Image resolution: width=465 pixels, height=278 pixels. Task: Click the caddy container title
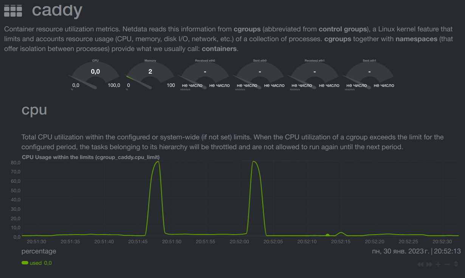click(57, 11)
